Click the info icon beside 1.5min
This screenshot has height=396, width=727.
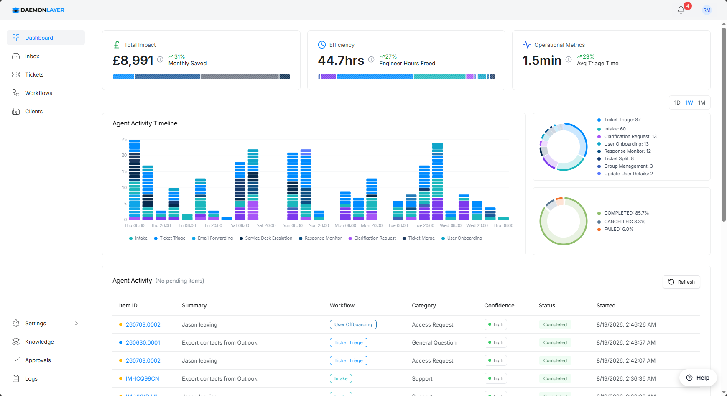(569, 59)
